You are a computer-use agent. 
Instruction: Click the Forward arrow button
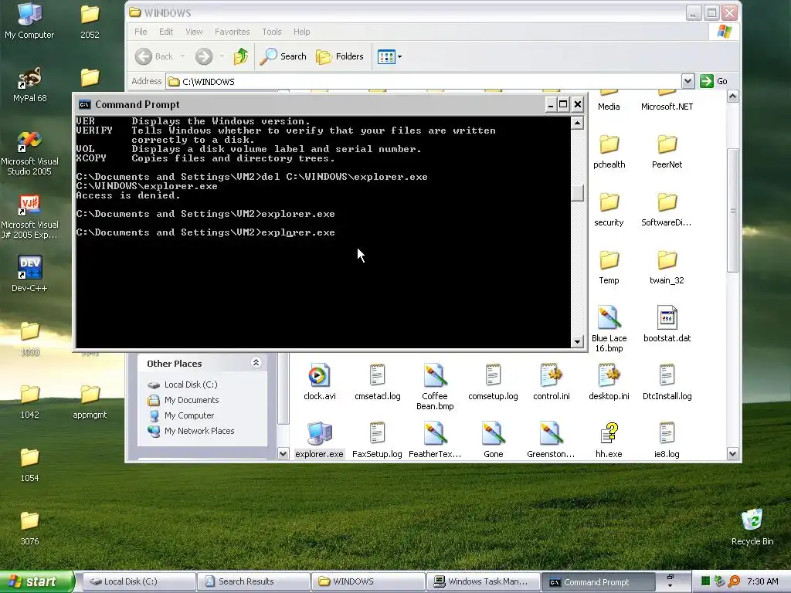[x=204, y=56]
